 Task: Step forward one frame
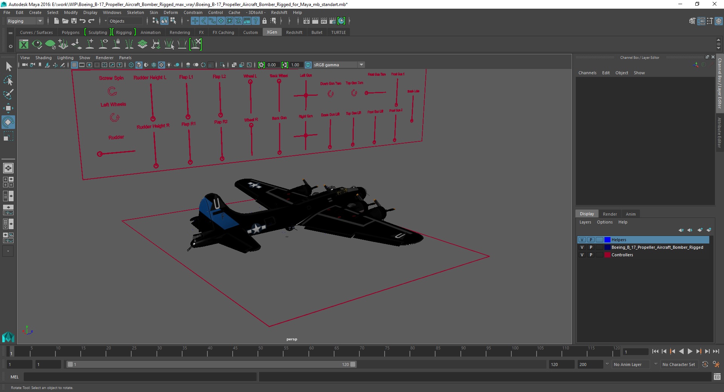click(707, 351)
